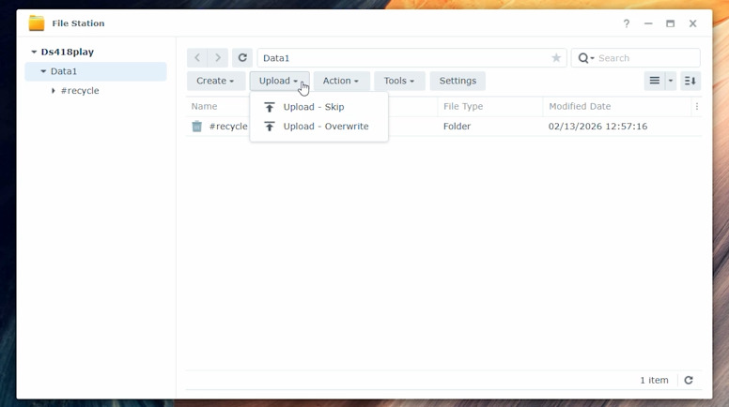Screen dimensions: 729x407
Task: Sort by the Modified Date column header
Action: pyautogui.click(x=580, y=106)
